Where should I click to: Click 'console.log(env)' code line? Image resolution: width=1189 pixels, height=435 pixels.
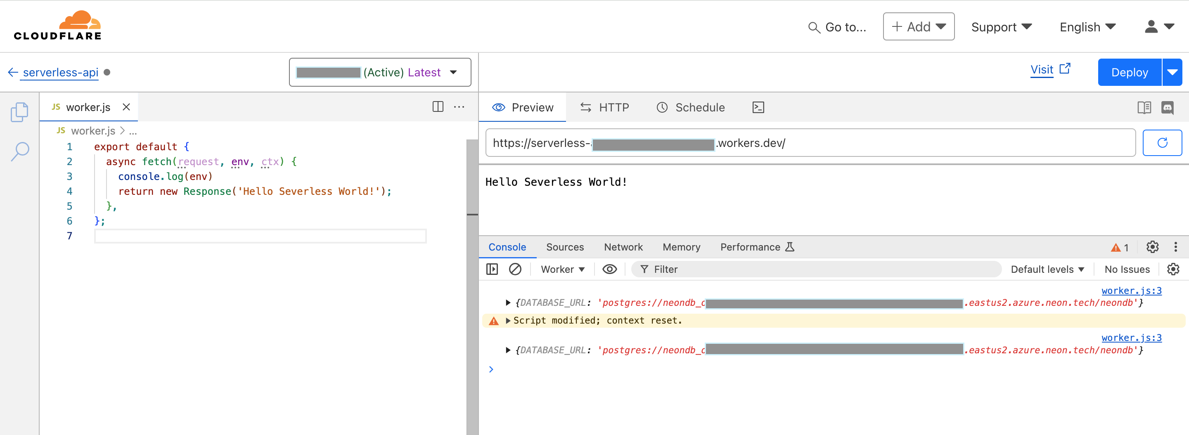pos(165,177)
